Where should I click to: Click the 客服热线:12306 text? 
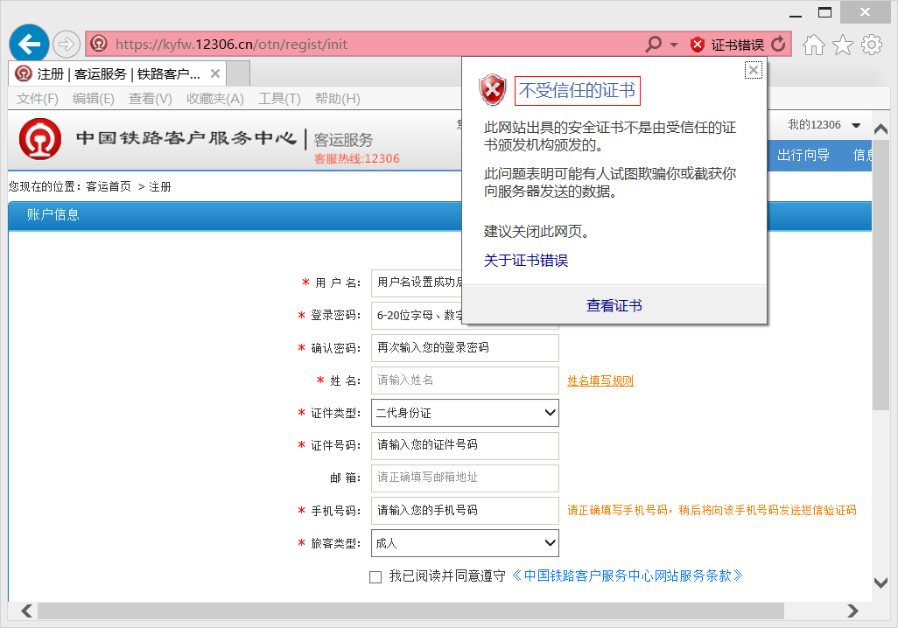[x=357, y=158]
